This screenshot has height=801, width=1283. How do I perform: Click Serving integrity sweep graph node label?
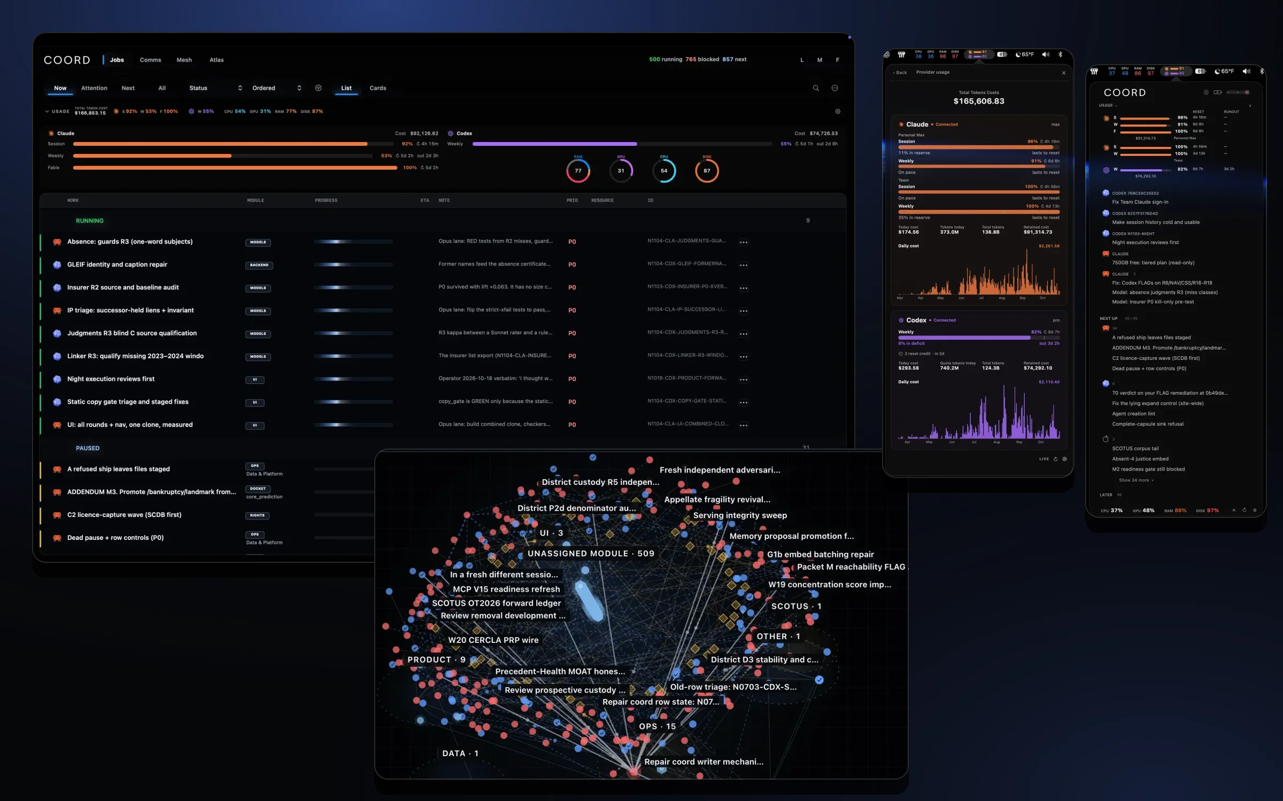tap(740, 515)
